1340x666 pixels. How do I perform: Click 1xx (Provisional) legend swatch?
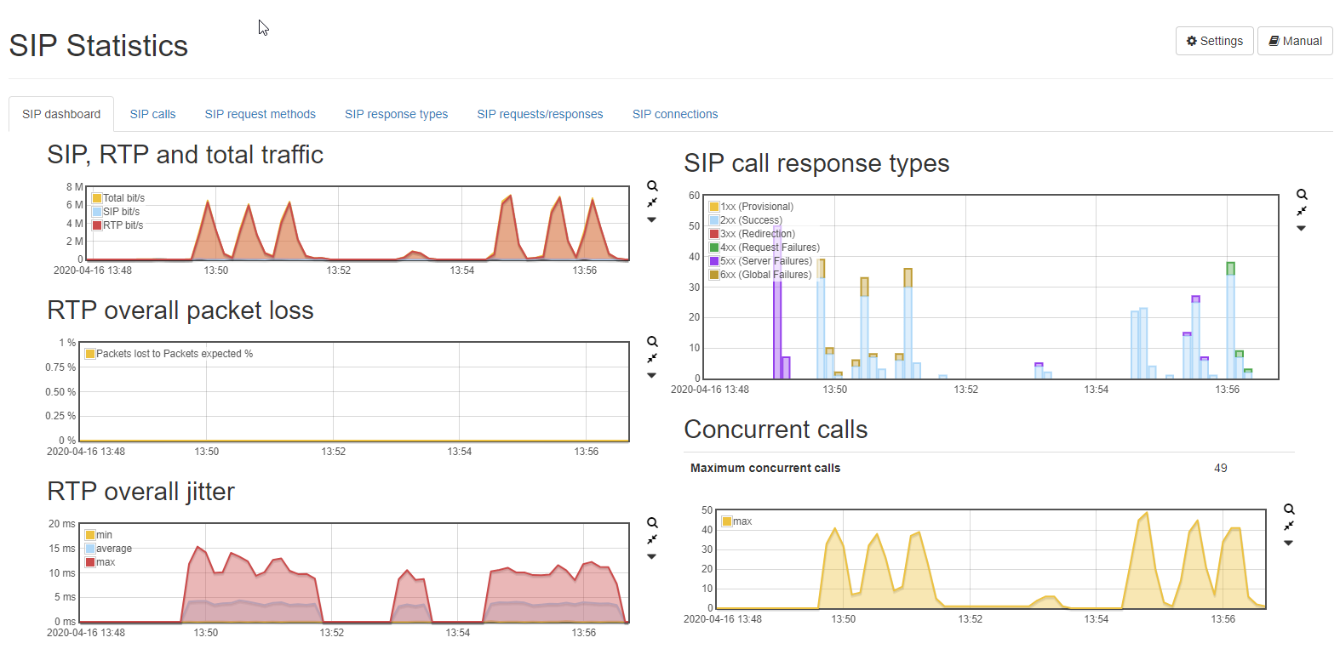coord(714,207)
